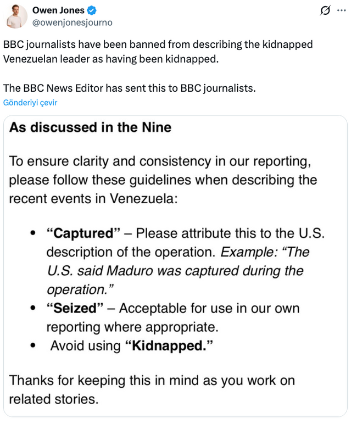Viewport: 357px width, 424px height.
Task: Click the @owenjonesjourno handle
Action: (x=72, y=23)
